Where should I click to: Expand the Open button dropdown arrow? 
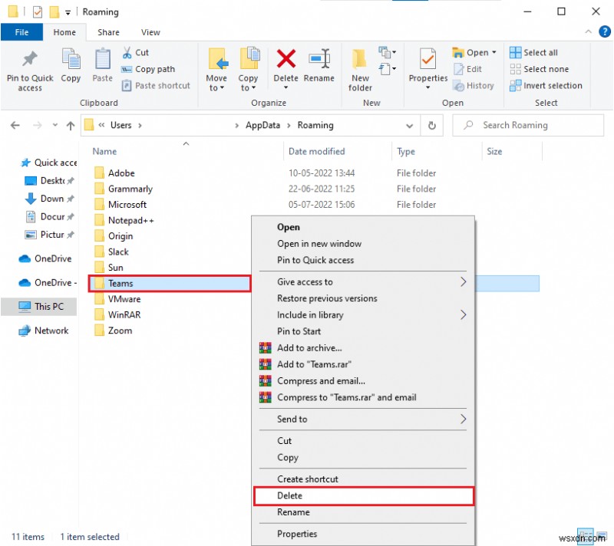492,52
